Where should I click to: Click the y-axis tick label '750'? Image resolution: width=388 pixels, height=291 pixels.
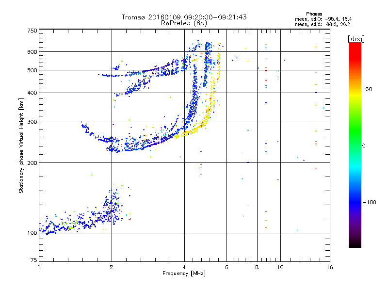click(x=32, y=31)
